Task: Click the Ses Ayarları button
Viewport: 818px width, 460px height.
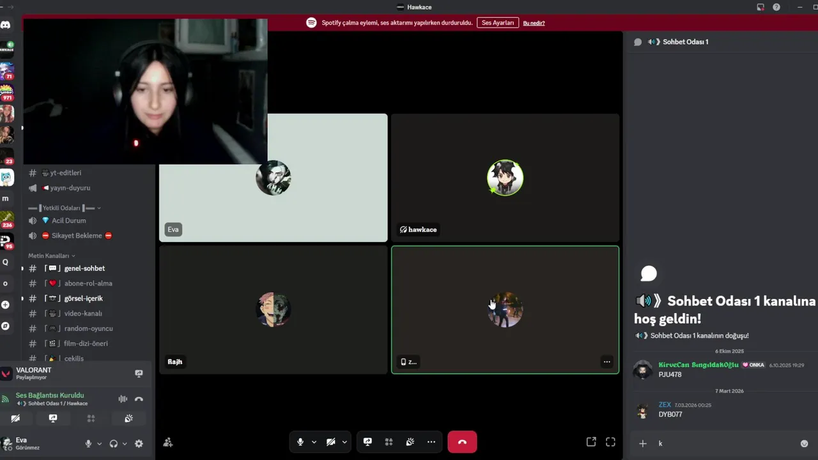Action: [x=498, y=22]
